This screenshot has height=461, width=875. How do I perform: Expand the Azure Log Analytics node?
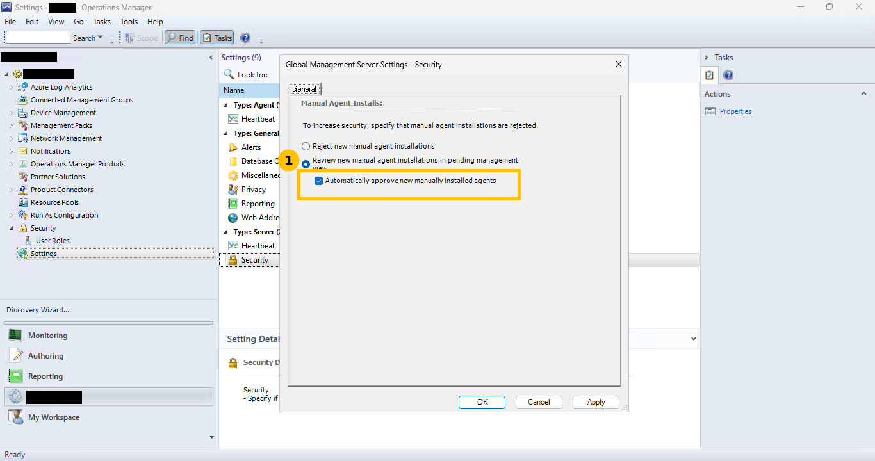[x=11, y=87]
